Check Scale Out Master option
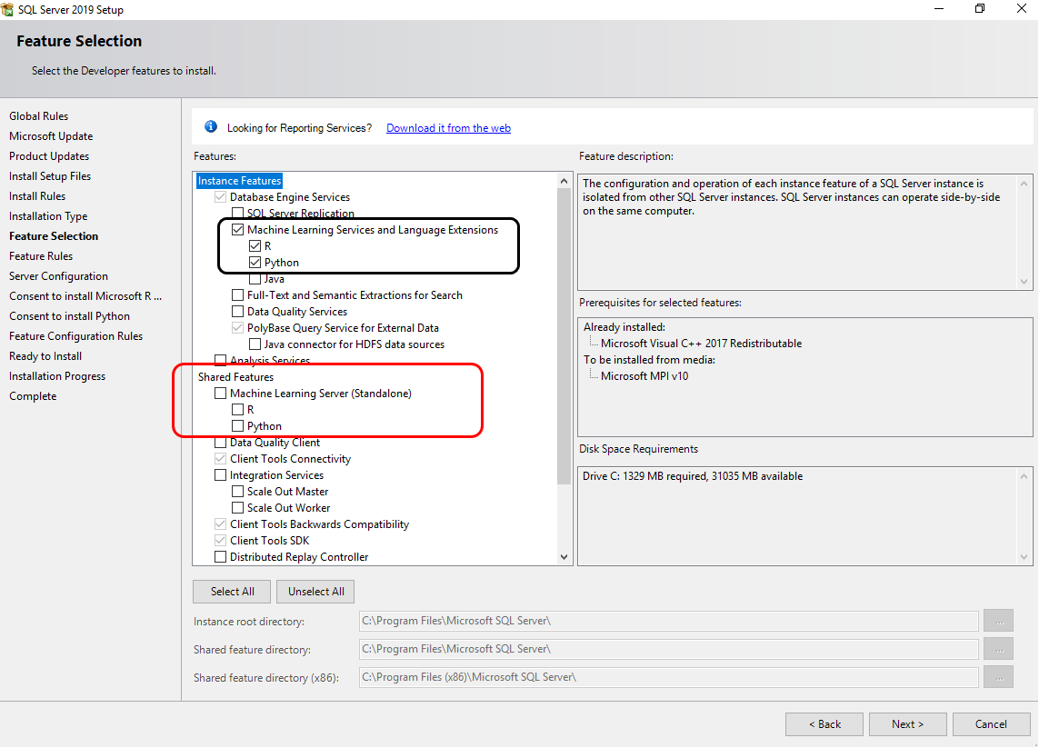The width and height of the screenshot is (1039, 748). [237, 492]
